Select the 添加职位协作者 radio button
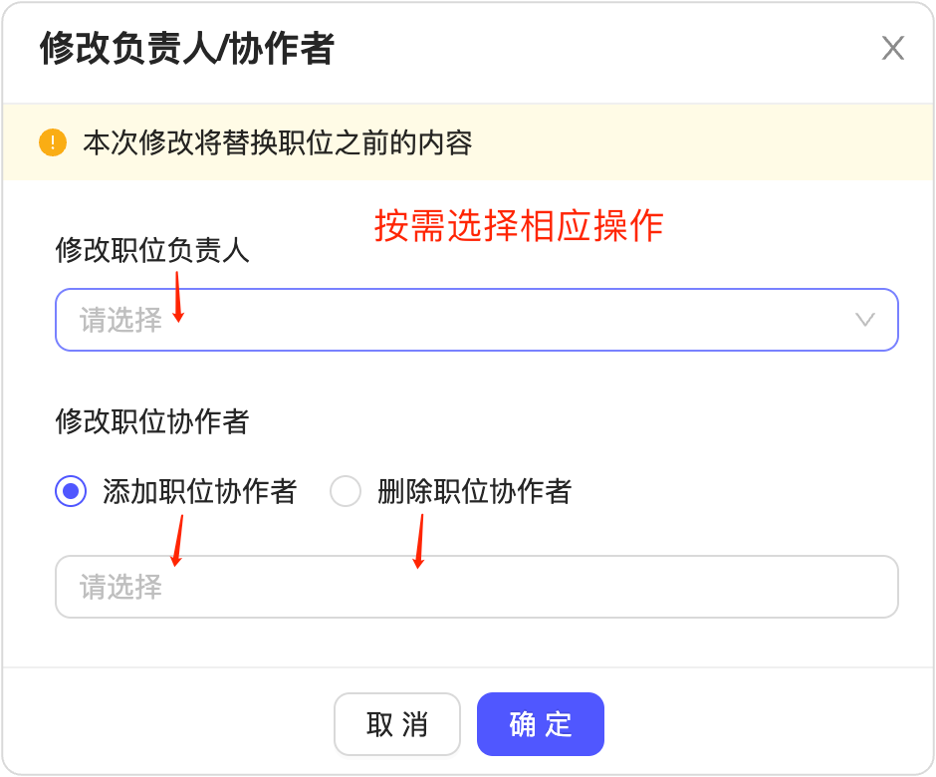The height and width of the screenshot is (777, 936). 71,491
